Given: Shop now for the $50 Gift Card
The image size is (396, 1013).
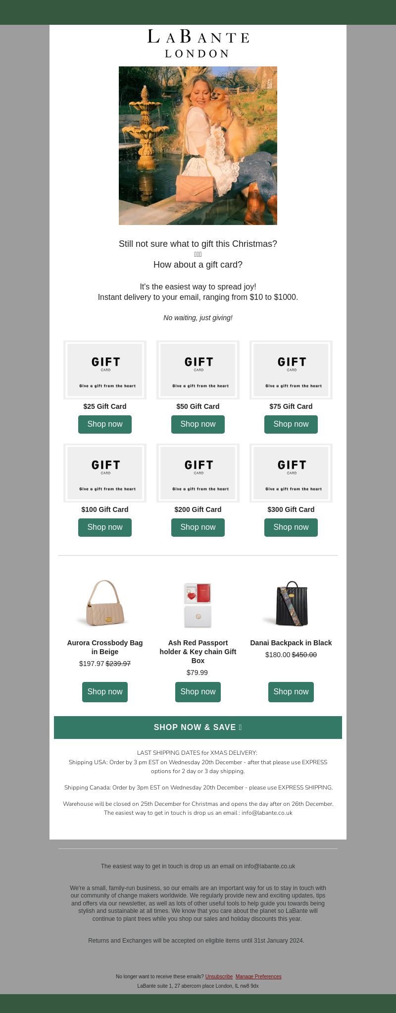Looking at the screenshot, I should pos(198,424).
